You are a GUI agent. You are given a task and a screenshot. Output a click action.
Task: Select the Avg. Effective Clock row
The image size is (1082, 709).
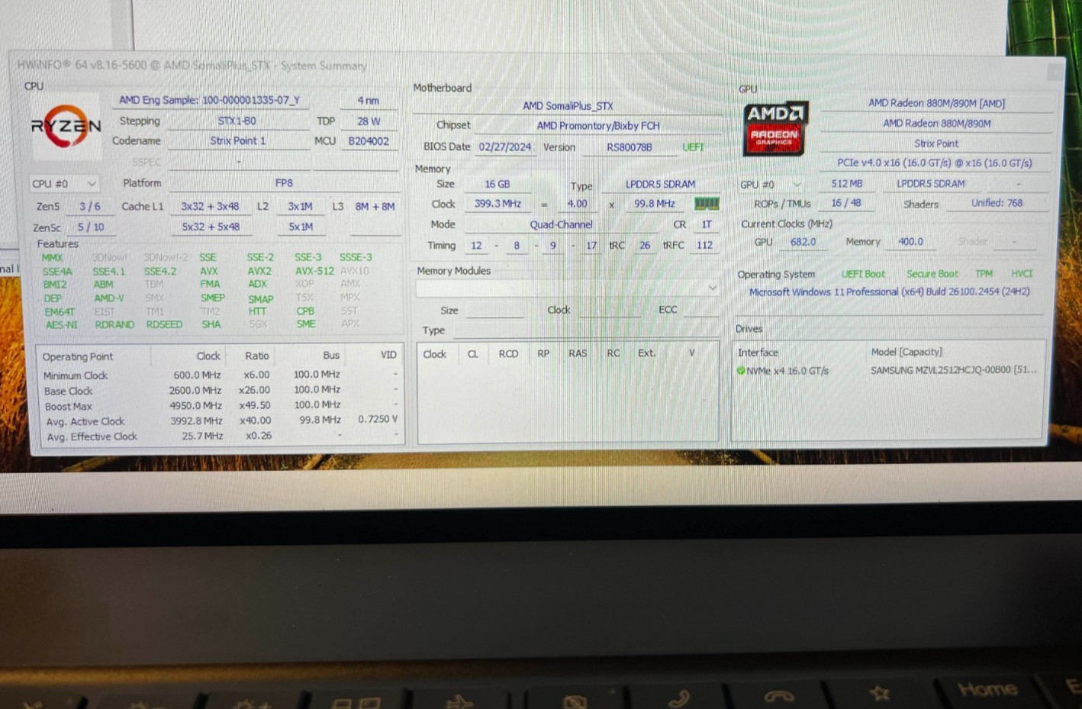pos(221,437)
